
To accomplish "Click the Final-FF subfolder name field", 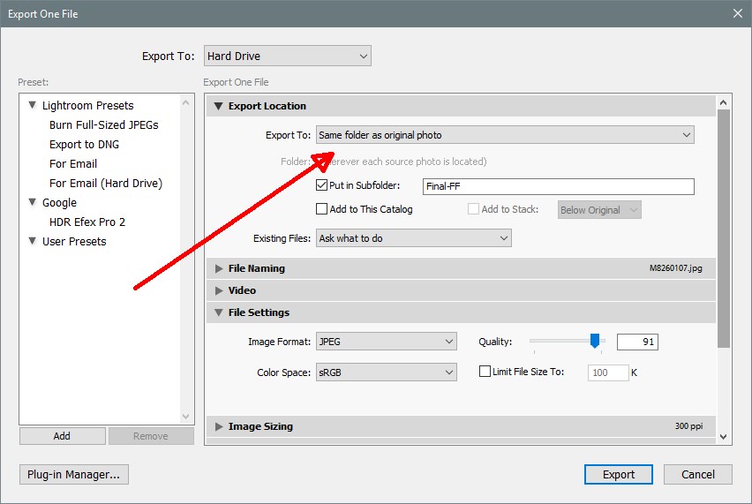I will pos(557,186).
